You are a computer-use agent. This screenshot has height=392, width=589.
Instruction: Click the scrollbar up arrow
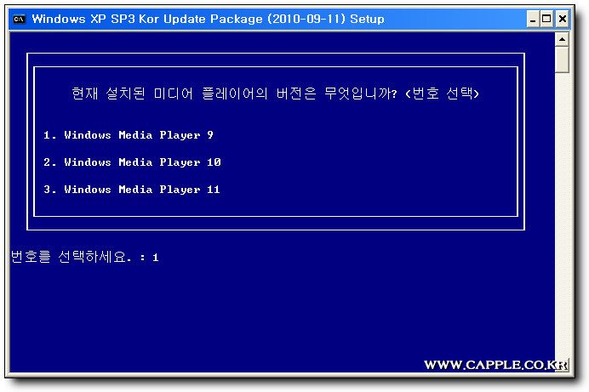point(562,39)
